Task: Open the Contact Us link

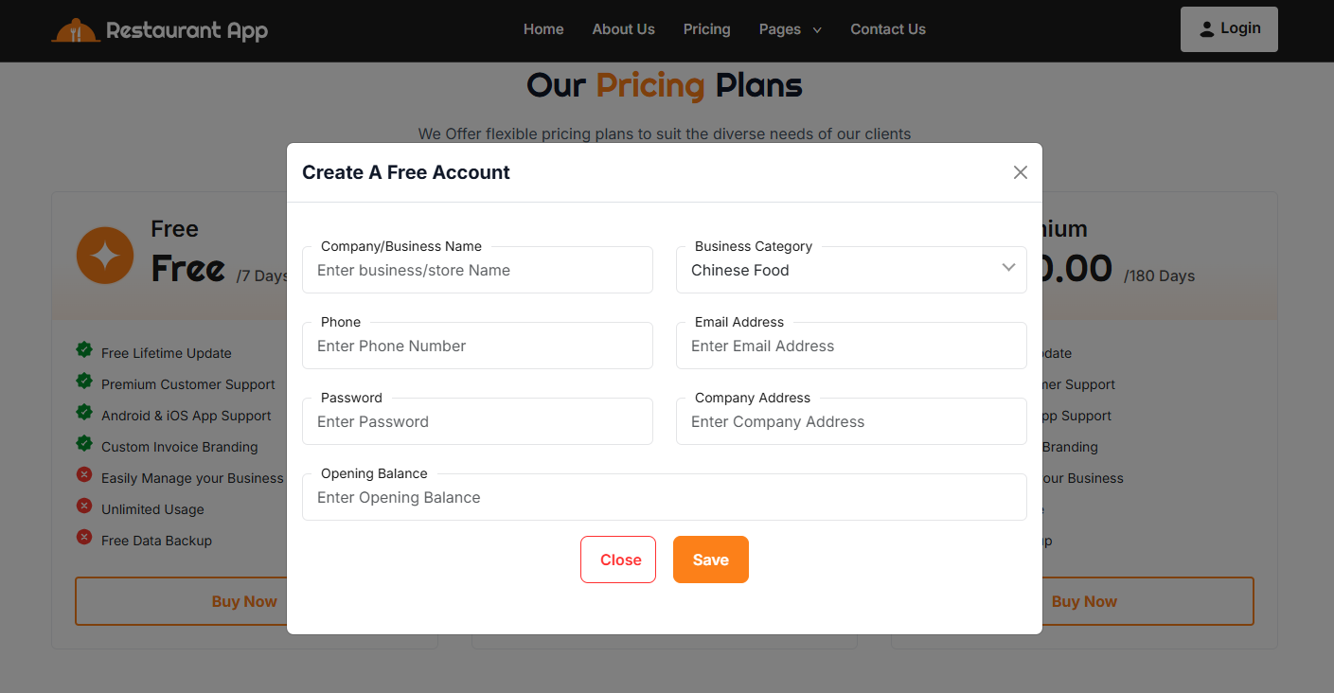Action: coord(887,29)
